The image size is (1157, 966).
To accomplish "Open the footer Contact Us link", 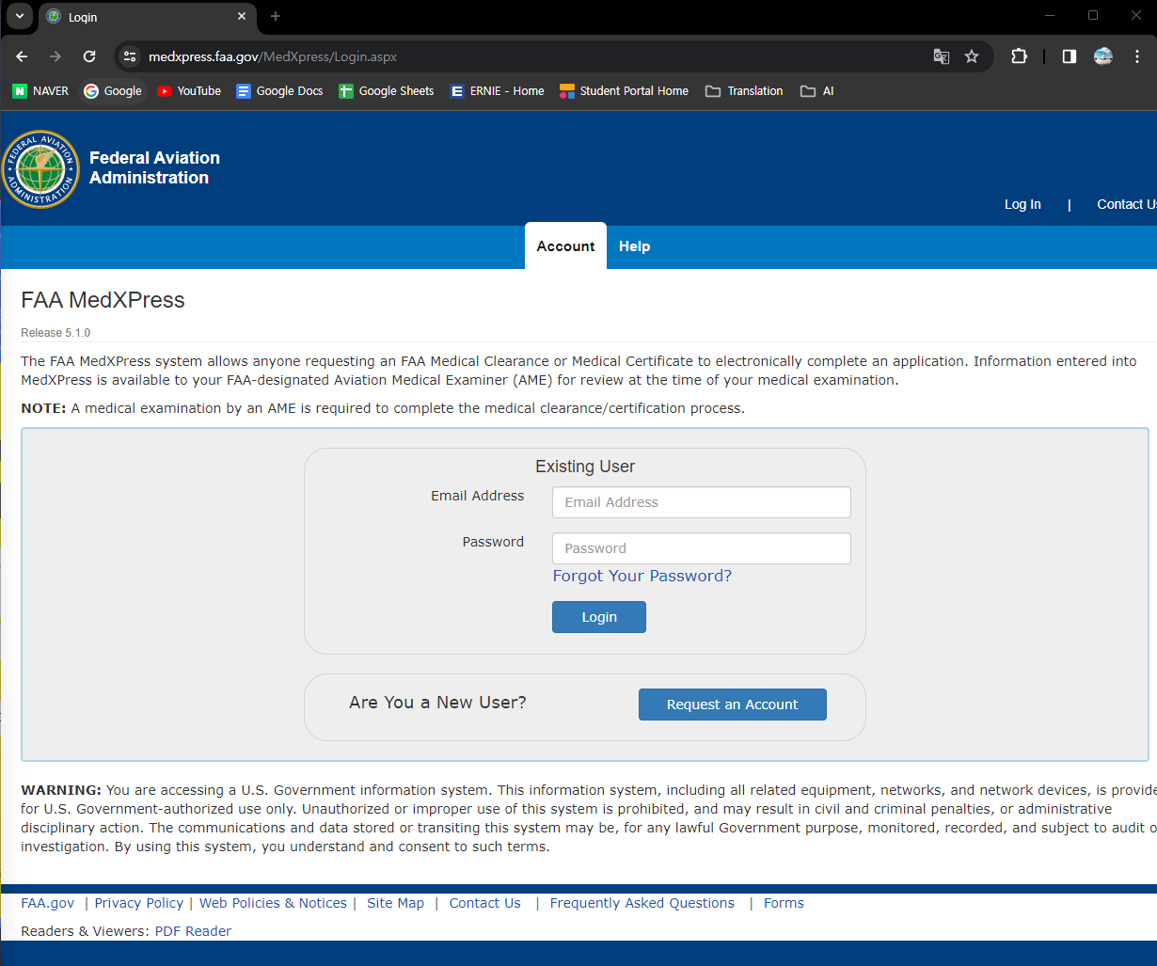I will pos(485,903).
